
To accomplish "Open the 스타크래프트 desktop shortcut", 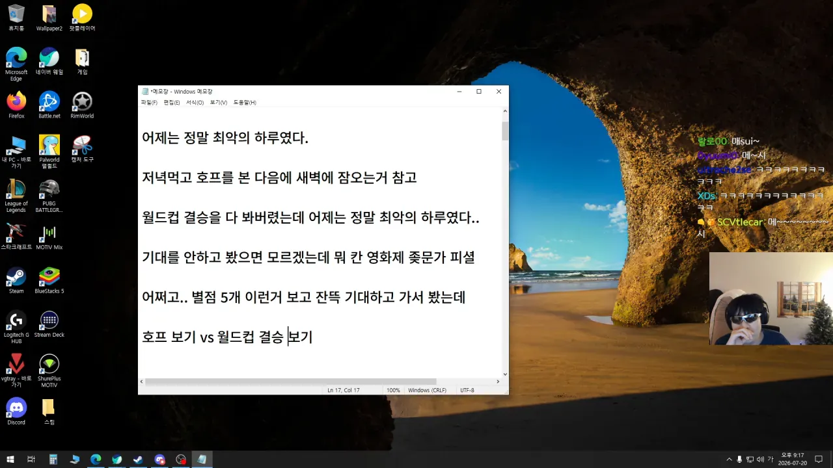I will click(16, 237).
